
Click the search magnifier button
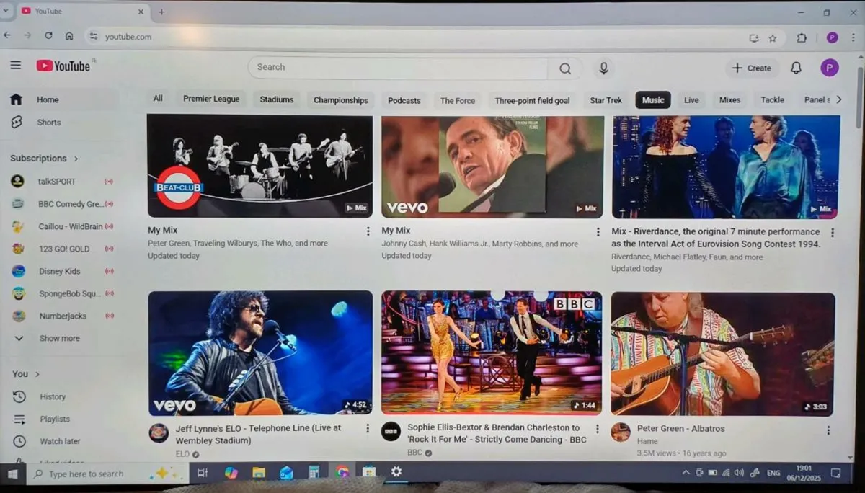point(565,68)
